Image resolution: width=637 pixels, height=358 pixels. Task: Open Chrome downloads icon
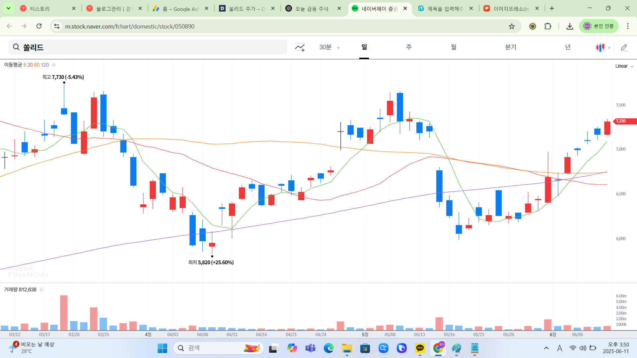[x=570, y=26]
